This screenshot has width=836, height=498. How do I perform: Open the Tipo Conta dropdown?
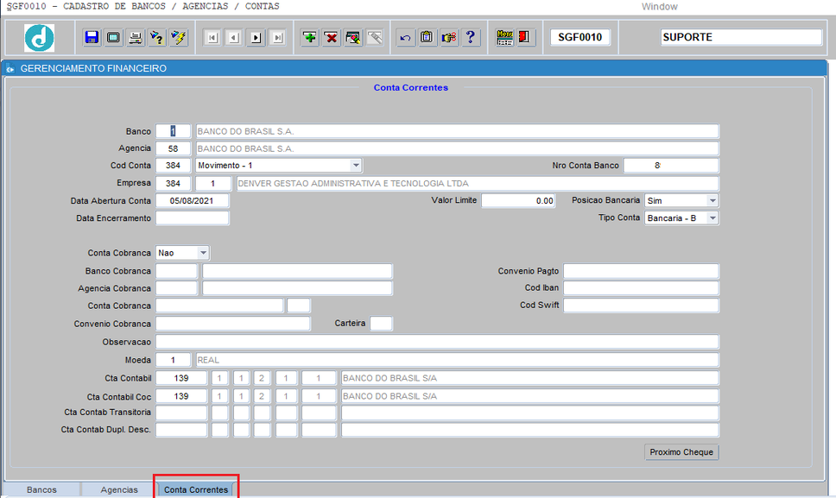coord(712,217)
